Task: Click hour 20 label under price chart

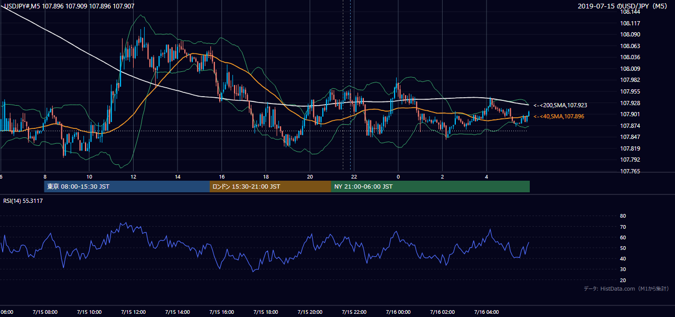Action: point(310,176)
